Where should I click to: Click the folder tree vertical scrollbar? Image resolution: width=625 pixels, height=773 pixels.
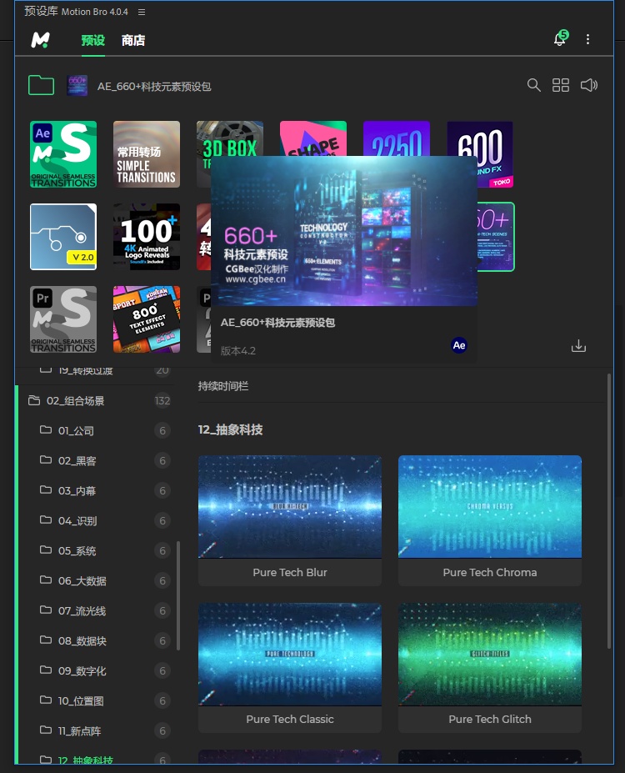click(x=177, y=595)
